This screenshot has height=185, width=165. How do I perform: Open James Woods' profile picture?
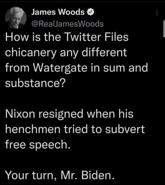click(x=16, y=18)
